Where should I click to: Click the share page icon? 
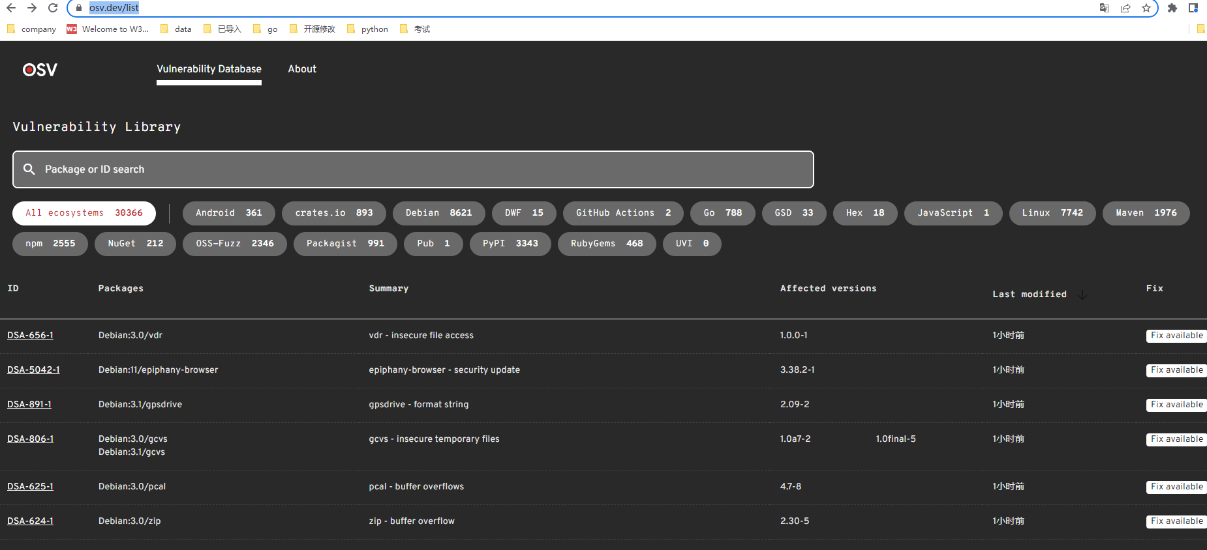(1125, 8)
